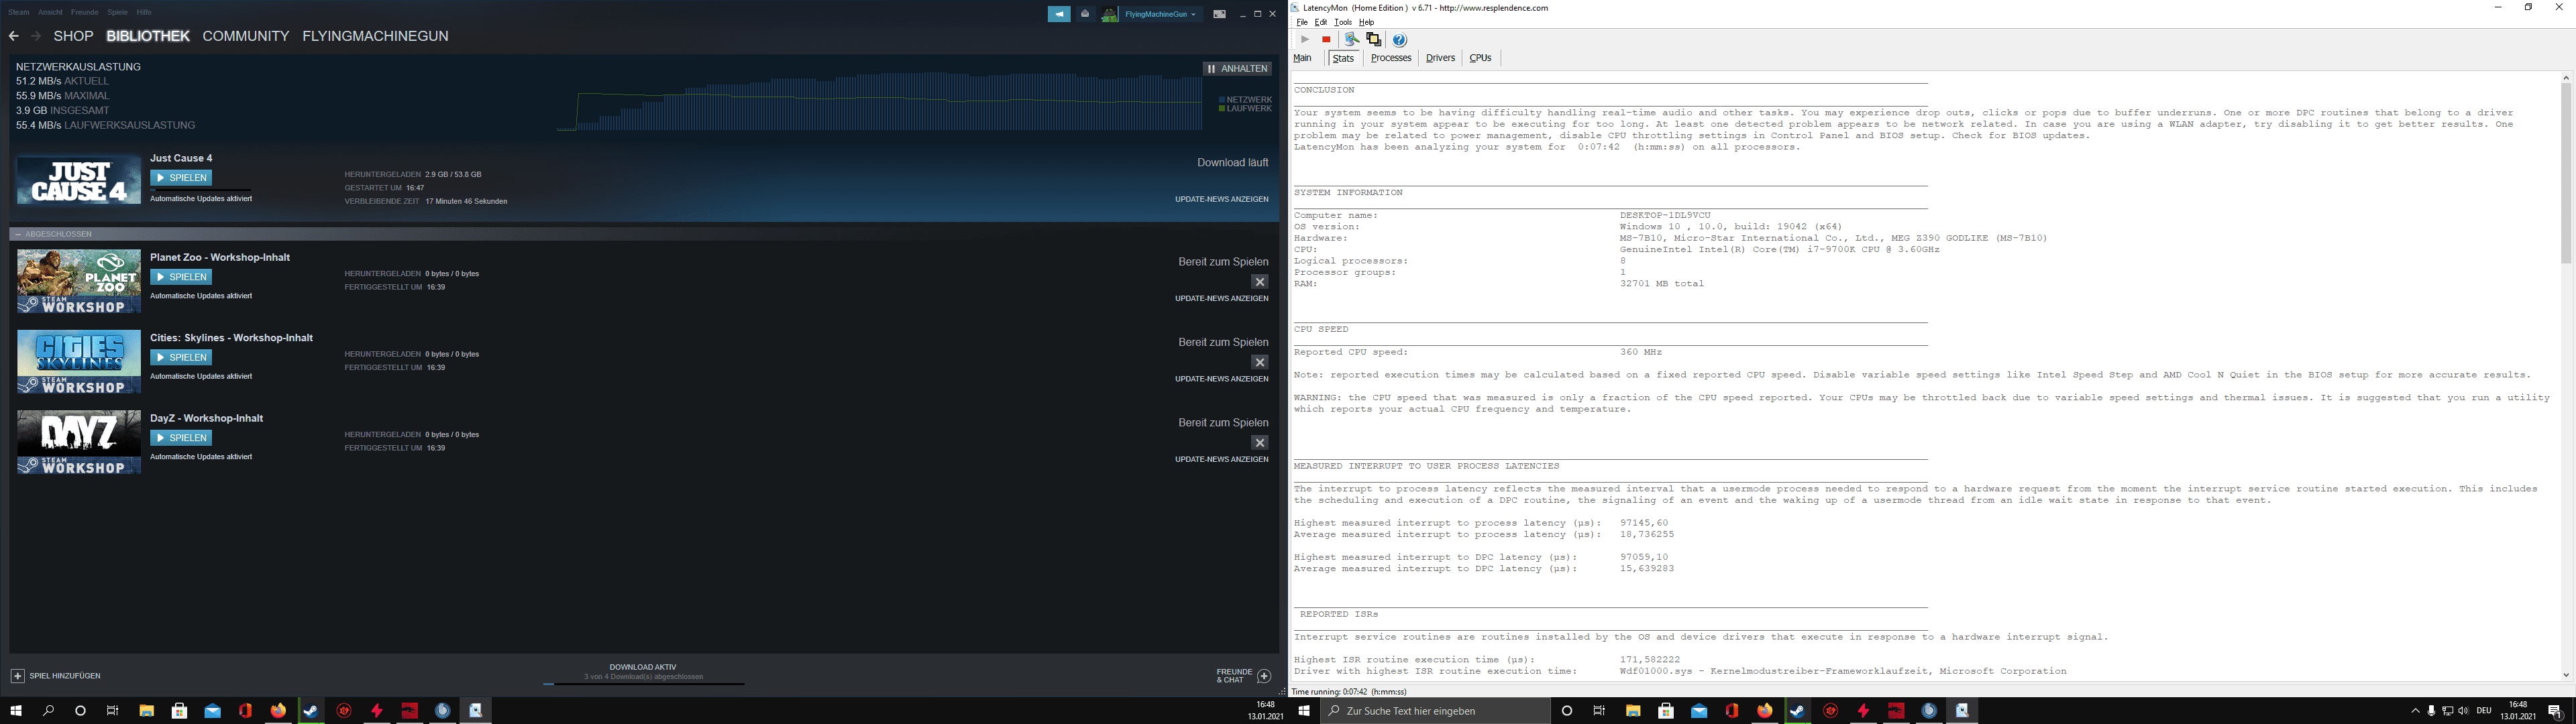The width and height of the screenshot is (2576, 724).
Task: Open LatencyMon Tools menu
Action: tap(1343, 22)
